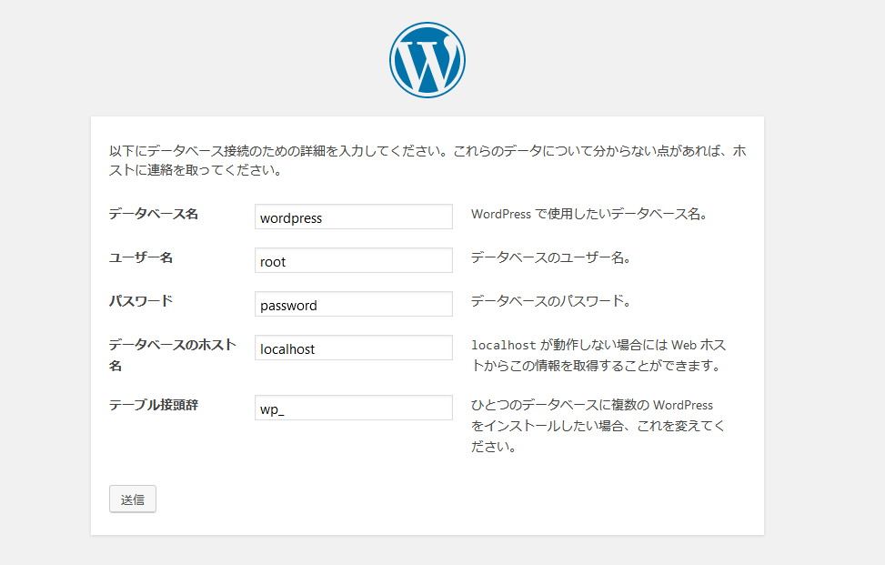Click the intro paragraph starting 以下にデータベース接続
Screen dimensions: 885x565
(x=427, y=160)
